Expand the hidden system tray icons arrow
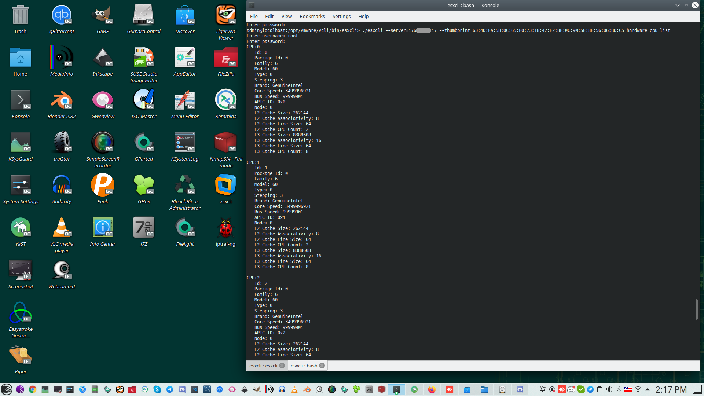The image size is (704, 396). (648, 389)
